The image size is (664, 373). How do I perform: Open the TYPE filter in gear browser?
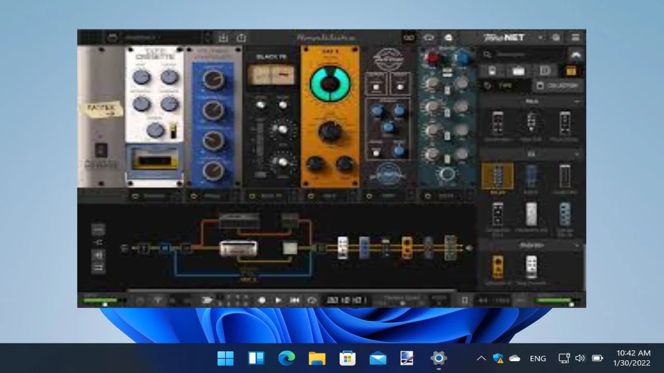(504, 85)
